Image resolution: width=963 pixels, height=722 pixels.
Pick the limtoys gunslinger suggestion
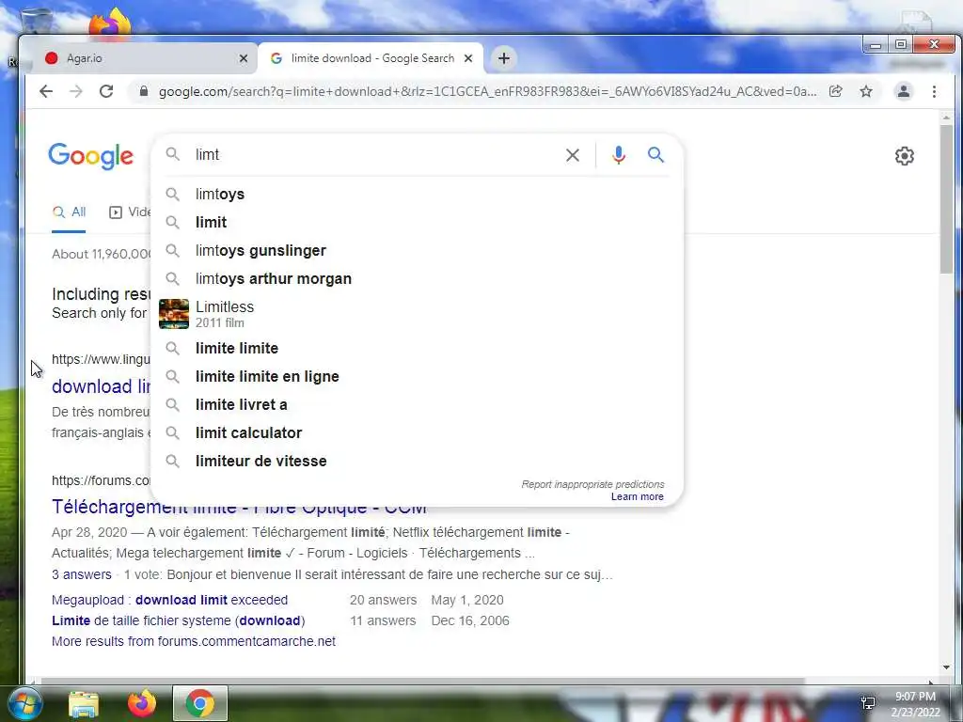tap(417, 250)
